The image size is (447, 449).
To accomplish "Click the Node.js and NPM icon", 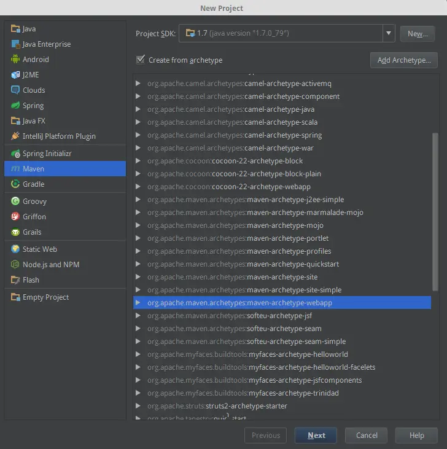I will tap(15, 264).
